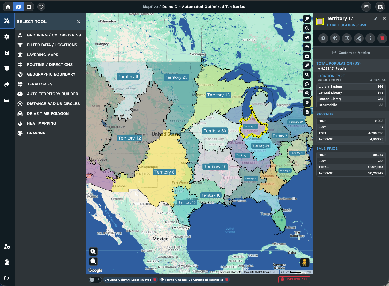The width and height of the screenshot is (389, 286).
Task: Click the Territory 17 color swatch
Action: point(320,21)
